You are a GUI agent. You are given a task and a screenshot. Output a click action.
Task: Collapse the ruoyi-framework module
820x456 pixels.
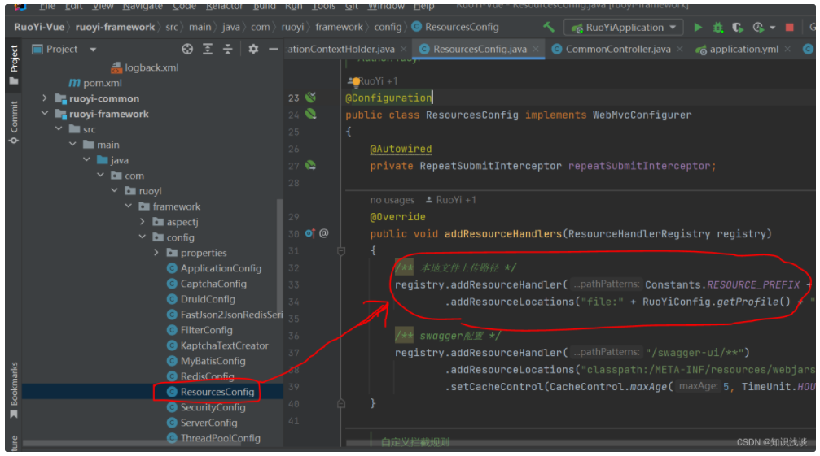point(45,113)
